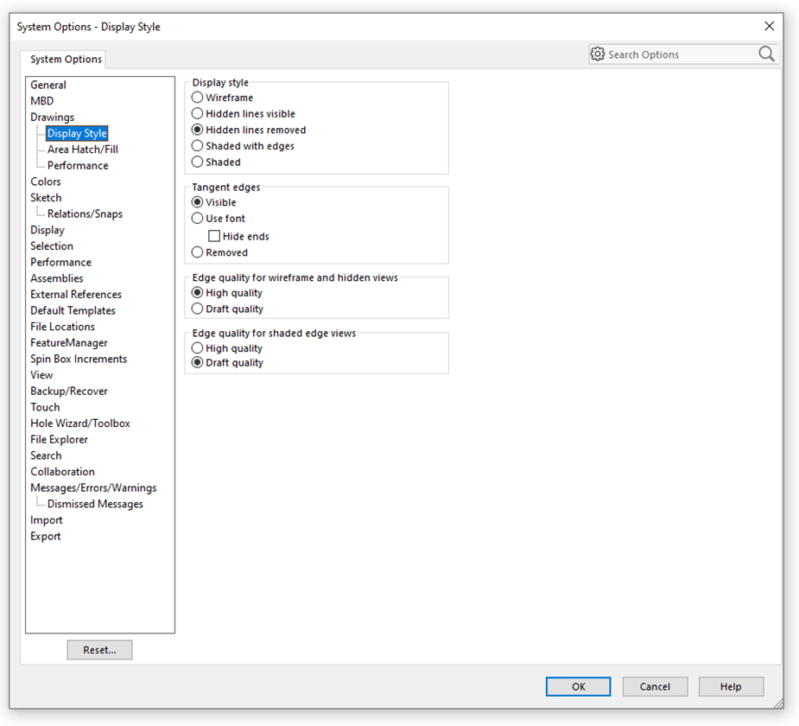
Task: Select Dismissed Messages page
Action: [91, 503]
